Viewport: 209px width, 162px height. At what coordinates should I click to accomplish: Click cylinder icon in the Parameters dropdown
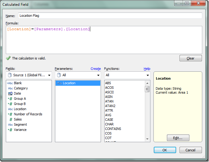pyautogui.click(x=59, y=75)
